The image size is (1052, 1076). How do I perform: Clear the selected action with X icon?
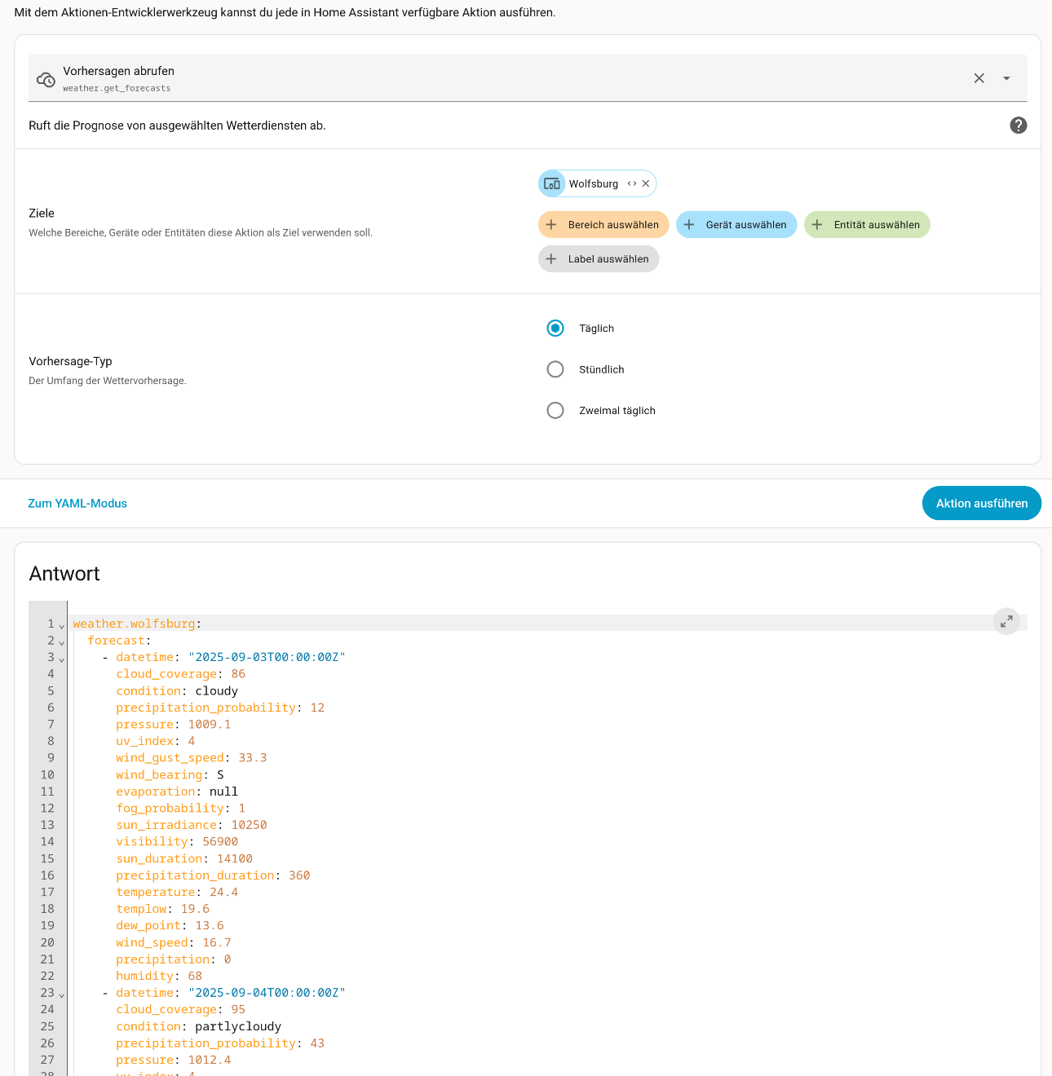(979, 78)
